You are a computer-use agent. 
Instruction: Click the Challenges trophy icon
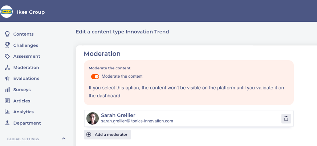[7, 45]
